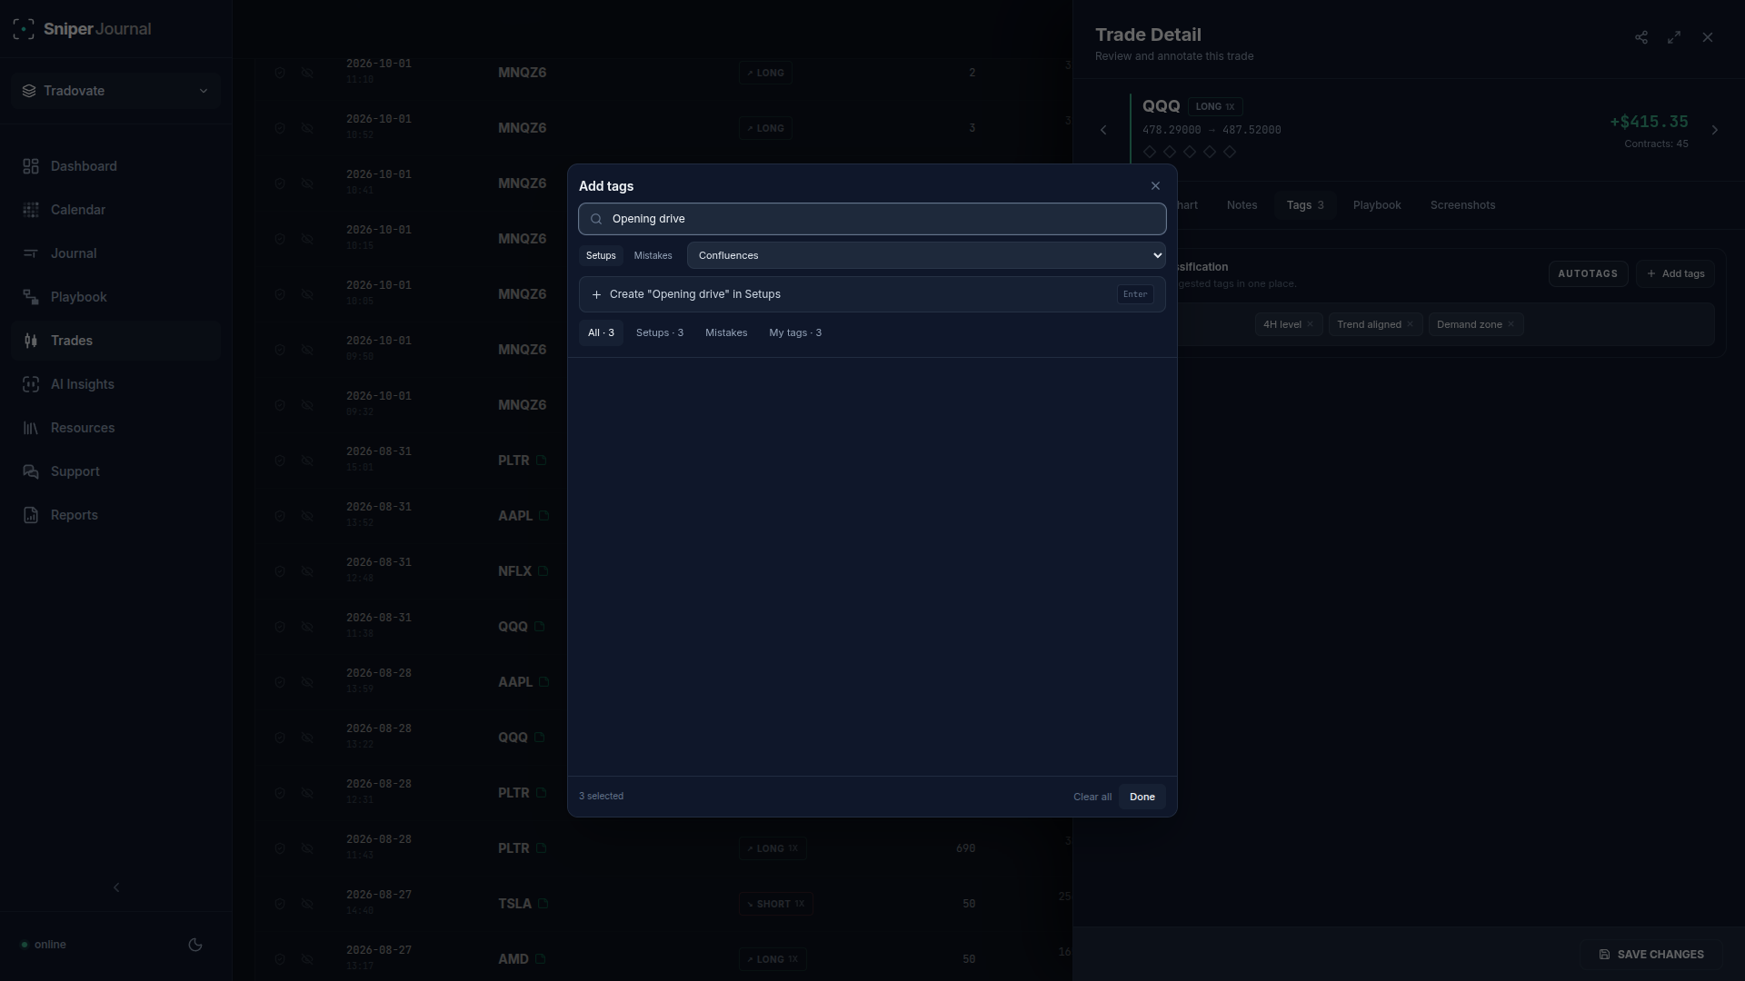Open the AI Insights sidebar icon
The width and height of the screenshot is (1745, 981).
[x=31, y=384]
